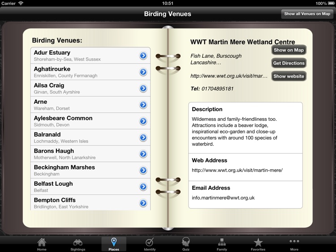
Task: Tap disclosure arrow for Adur Estuary
Action: pyautogui.click(x=143, y=56)
